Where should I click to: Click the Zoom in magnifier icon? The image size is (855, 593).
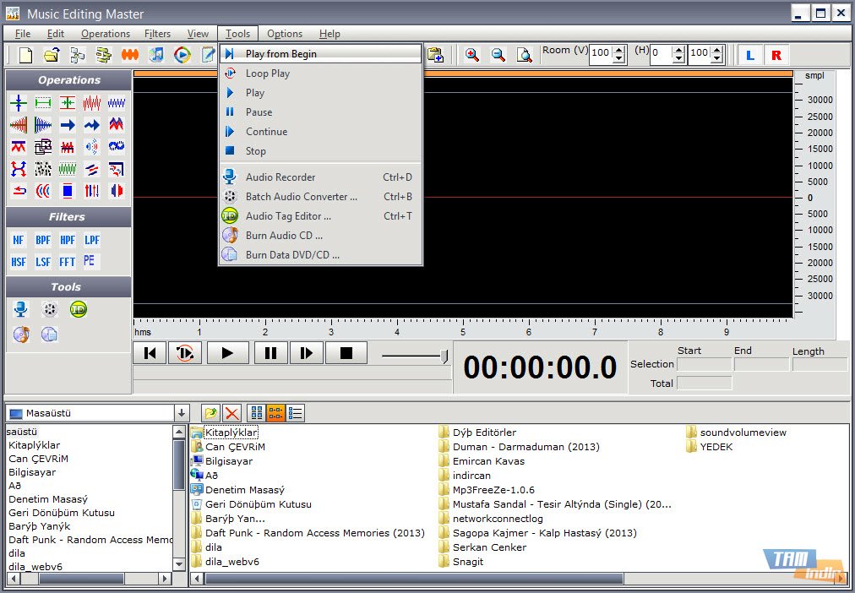(x=471, y=55)
